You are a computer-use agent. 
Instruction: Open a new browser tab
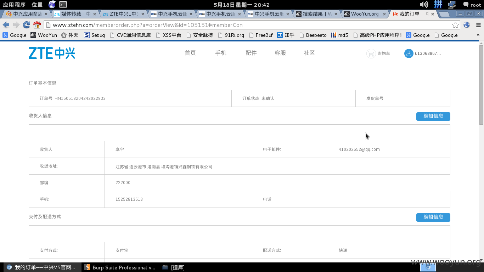click(x=444, y=14)
